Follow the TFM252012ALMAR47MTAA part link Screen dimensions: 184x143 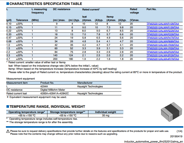click(x=162, y=38)
